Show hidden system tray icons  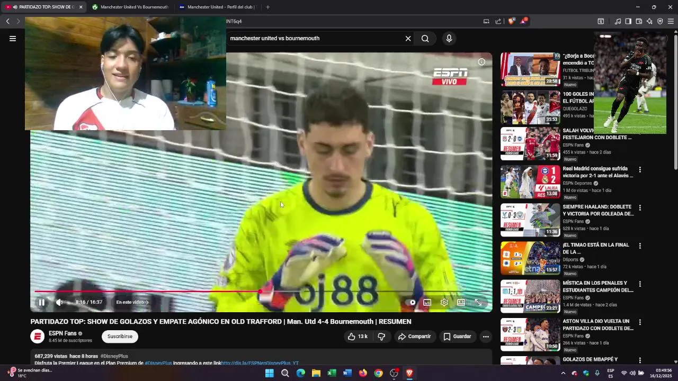click(x=563, y=373)
